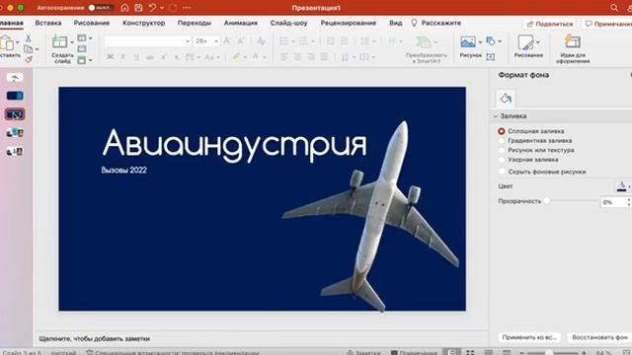Click the Undo arrow icon
The height and width of the screenshot is (355, 632).
pos(152,8)
